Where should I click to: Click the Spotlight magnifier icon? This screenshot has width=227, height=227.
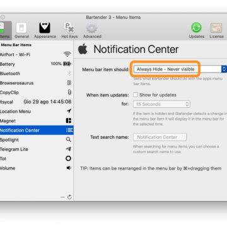69,139
